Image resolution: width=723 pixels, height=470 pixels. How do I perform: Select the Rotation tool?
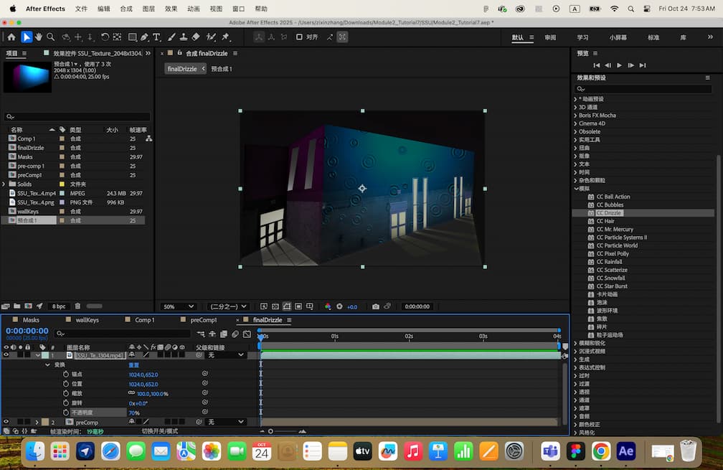[105, 37]
